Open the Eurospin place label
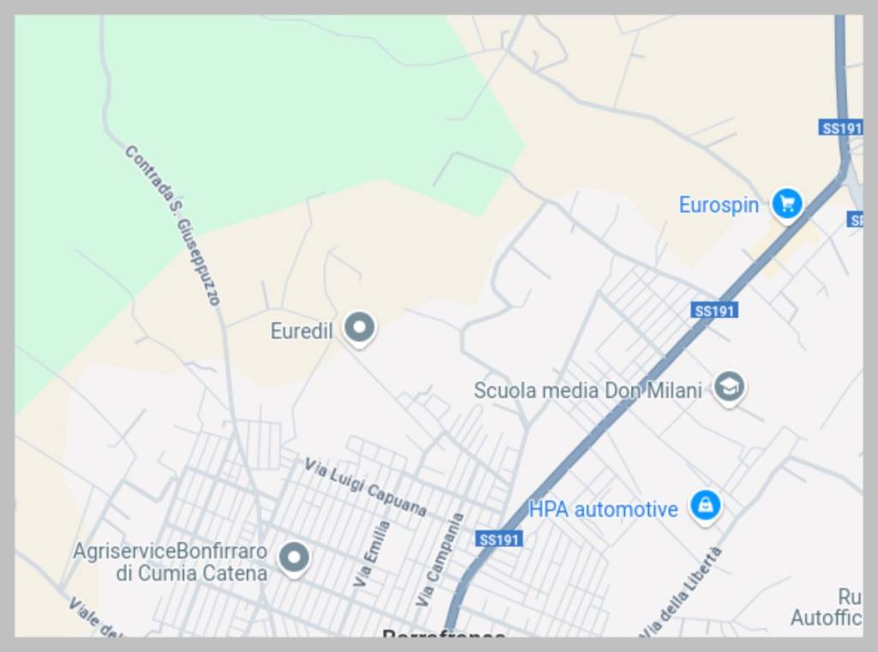This screenshot has width=878, height=652. click(719, 205)
